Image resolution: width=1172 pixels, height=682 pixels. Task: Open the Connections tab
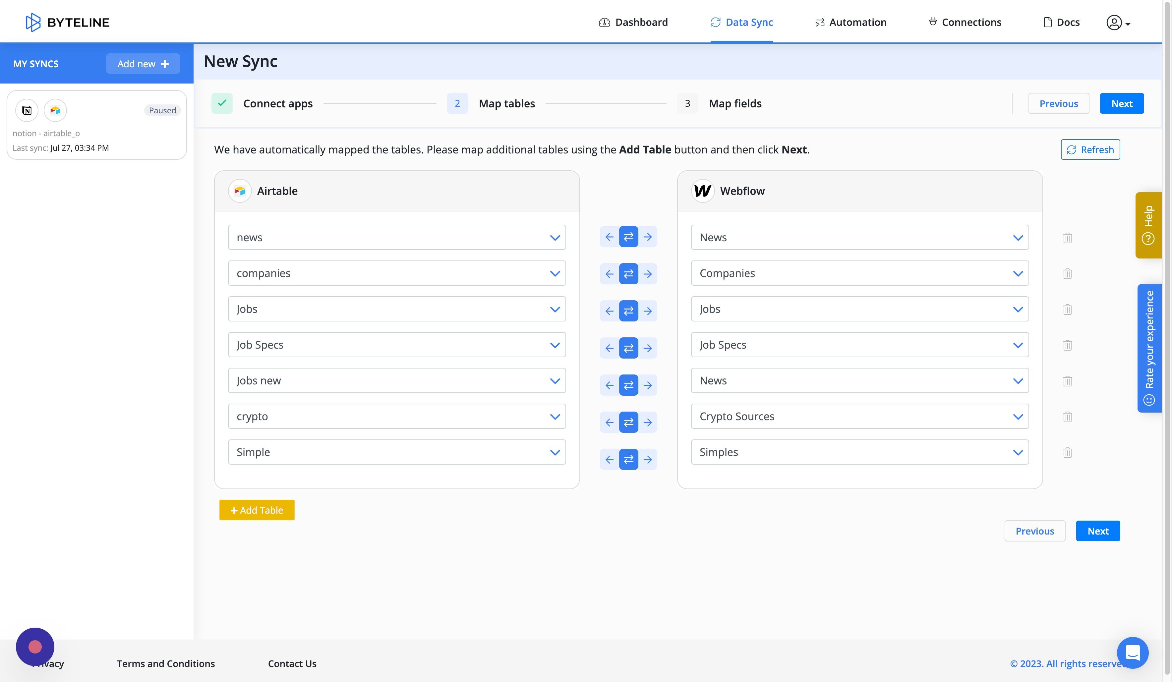pyautogui.click(x=965, y=22)
